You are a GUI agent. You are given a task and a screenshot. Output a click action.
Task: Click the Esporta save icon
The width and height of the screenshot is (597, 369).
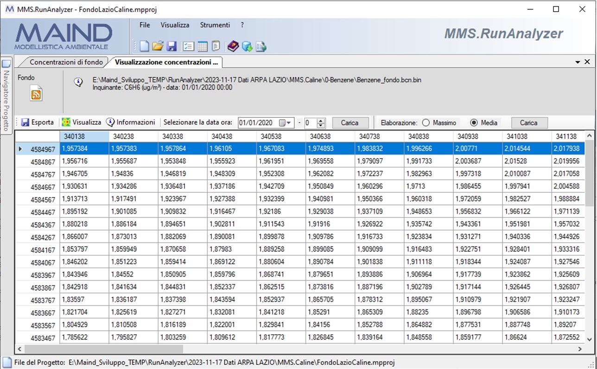click(25, 122)
